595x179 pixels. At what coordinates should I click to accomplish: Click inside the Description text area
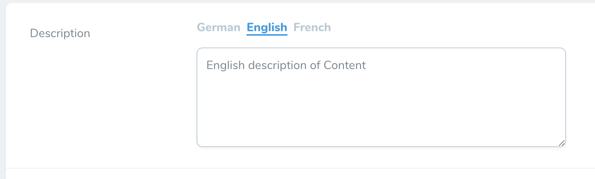click(381, 97)
